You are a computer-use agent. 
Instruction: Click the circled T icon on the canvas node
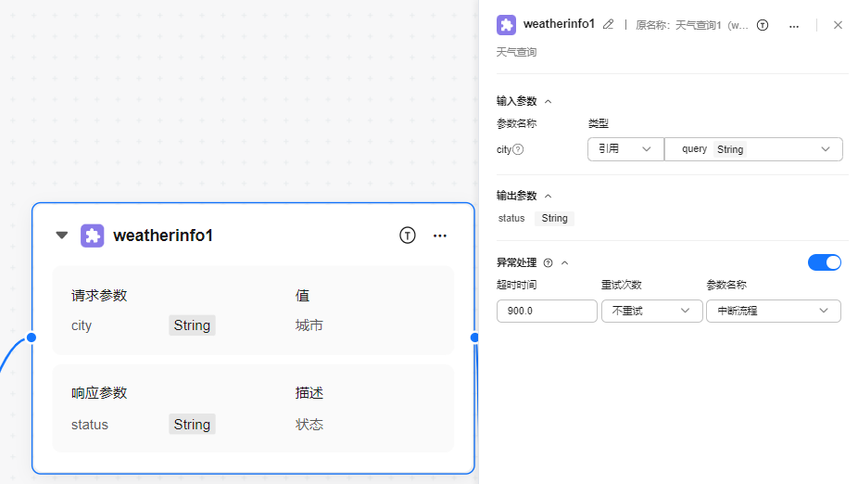[408, 236]
